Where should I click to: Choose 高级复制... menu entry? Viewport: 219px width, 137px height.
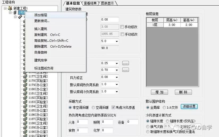click(x=56, y=40)
